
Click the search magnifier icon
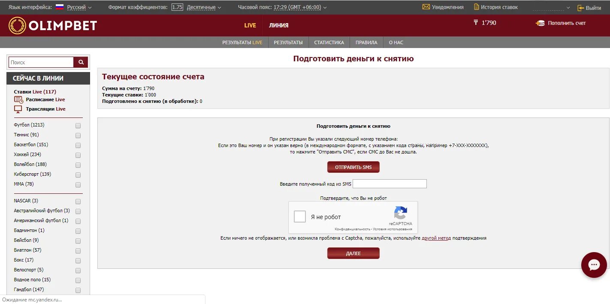click(x=81, y=62)
